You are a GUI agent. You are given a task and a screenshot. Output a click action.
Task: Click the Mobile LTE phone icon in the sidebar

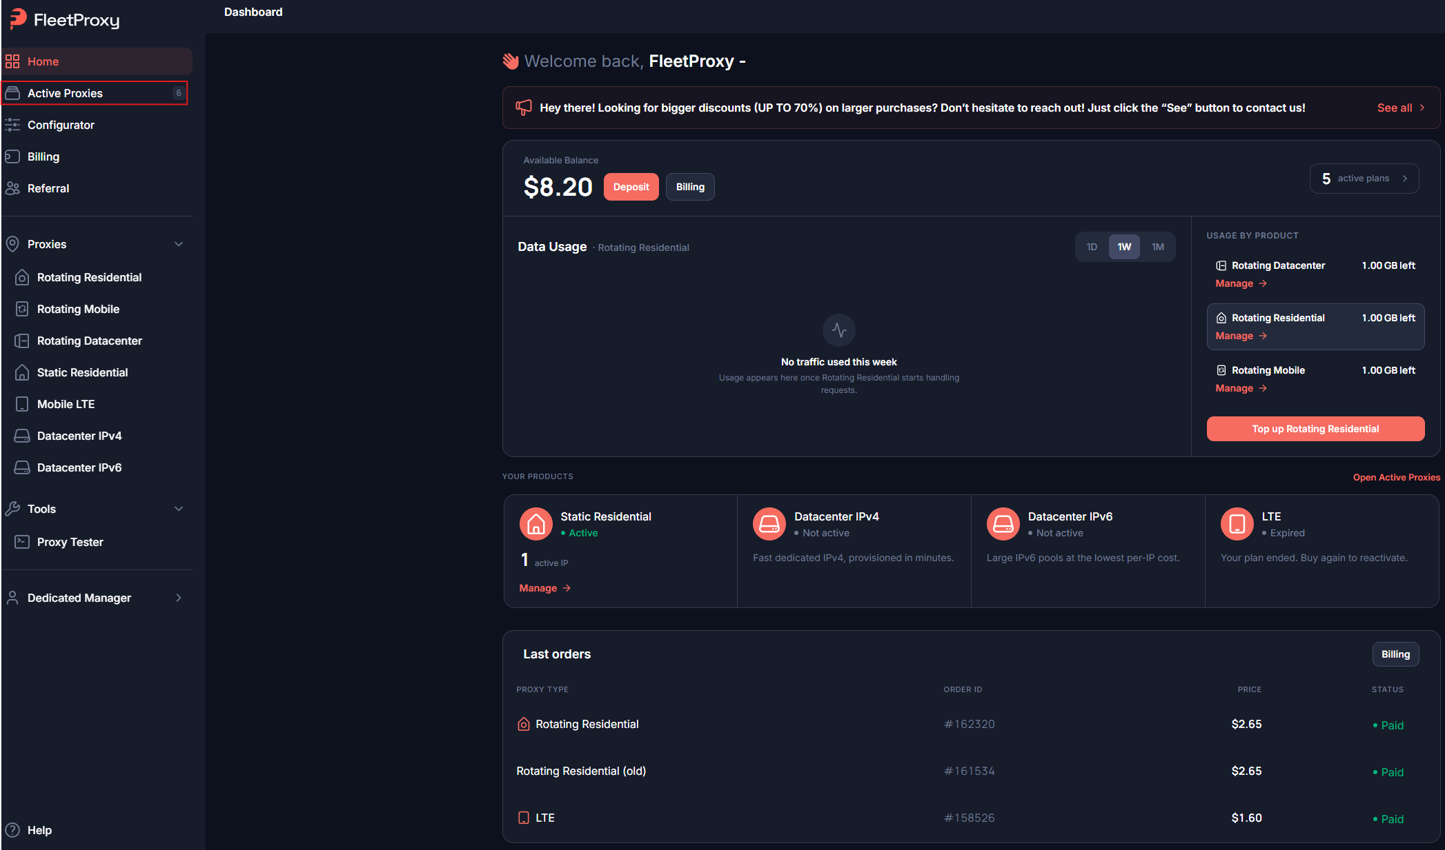coord(22,404)
